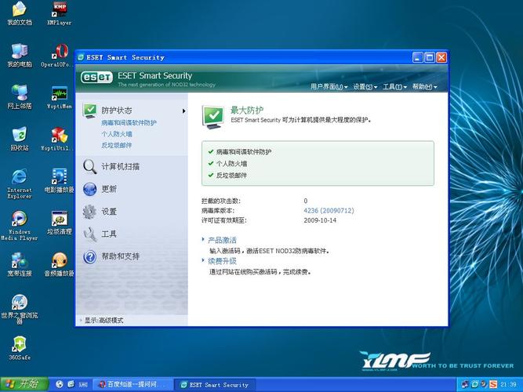Click license expiry date 2009-10-14

(320, 220)
